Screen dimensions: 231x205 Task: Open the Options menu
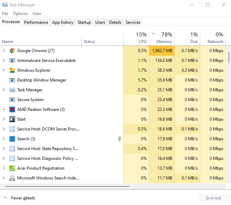[x=20, y=14]
